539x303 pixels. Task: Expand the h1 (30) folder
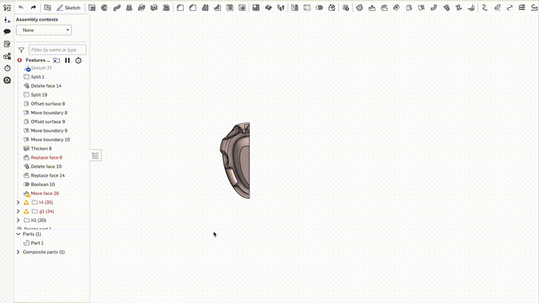pos(18,220)
